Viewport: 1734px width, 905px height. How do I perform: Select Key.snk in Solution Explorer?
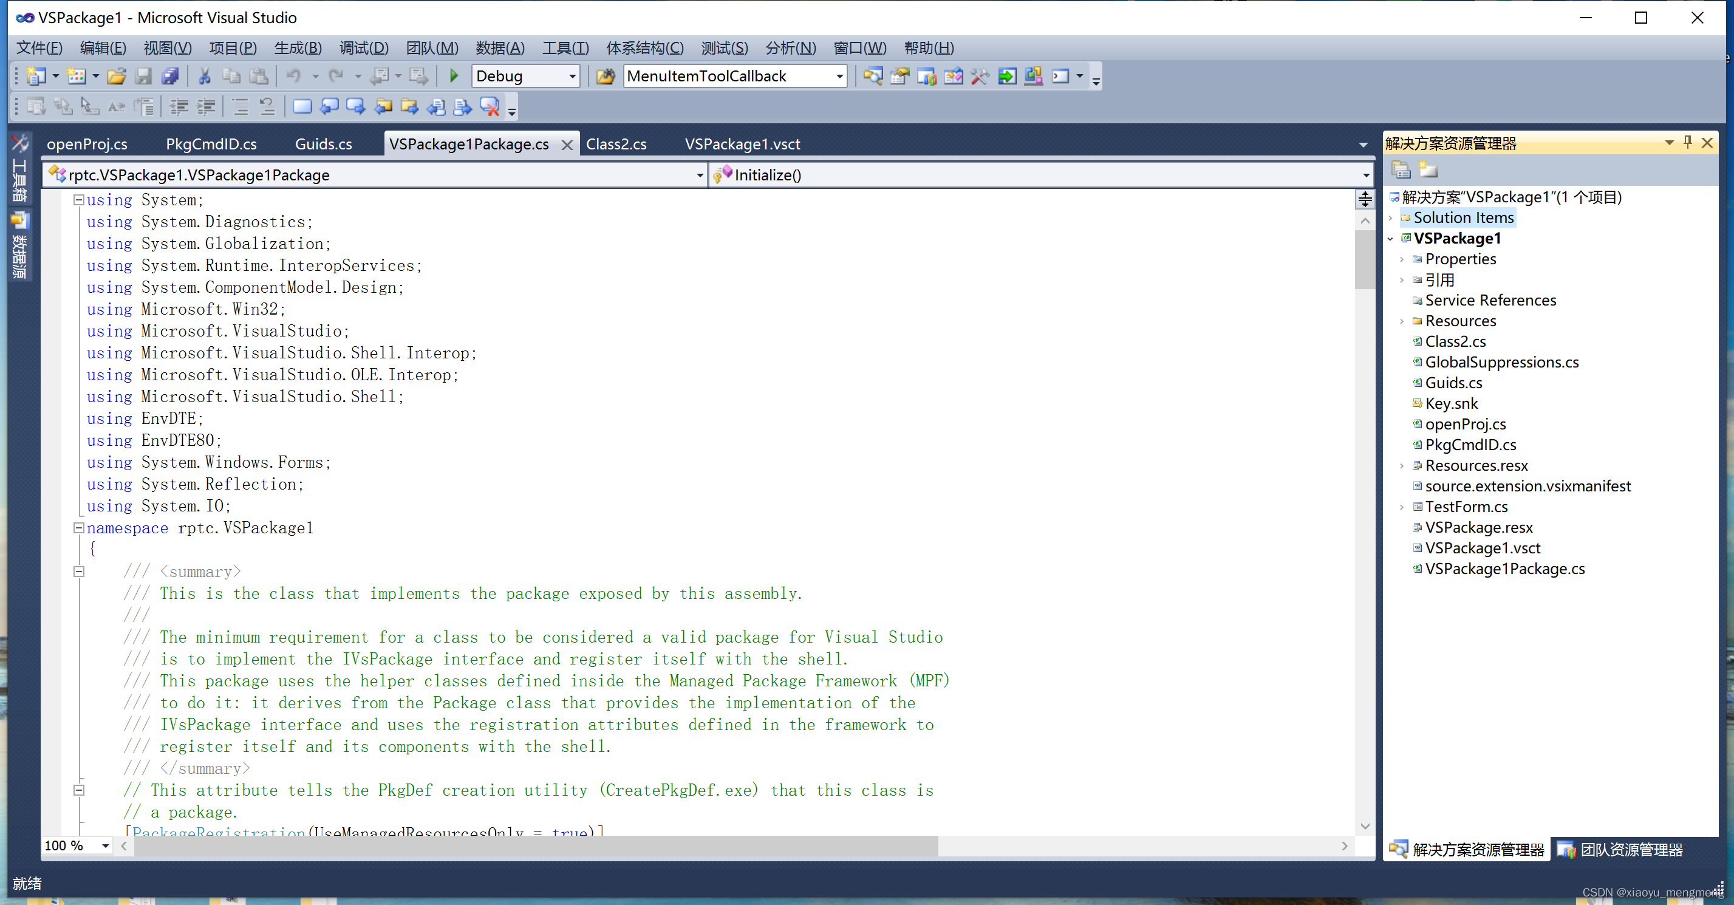point(1452,403)
